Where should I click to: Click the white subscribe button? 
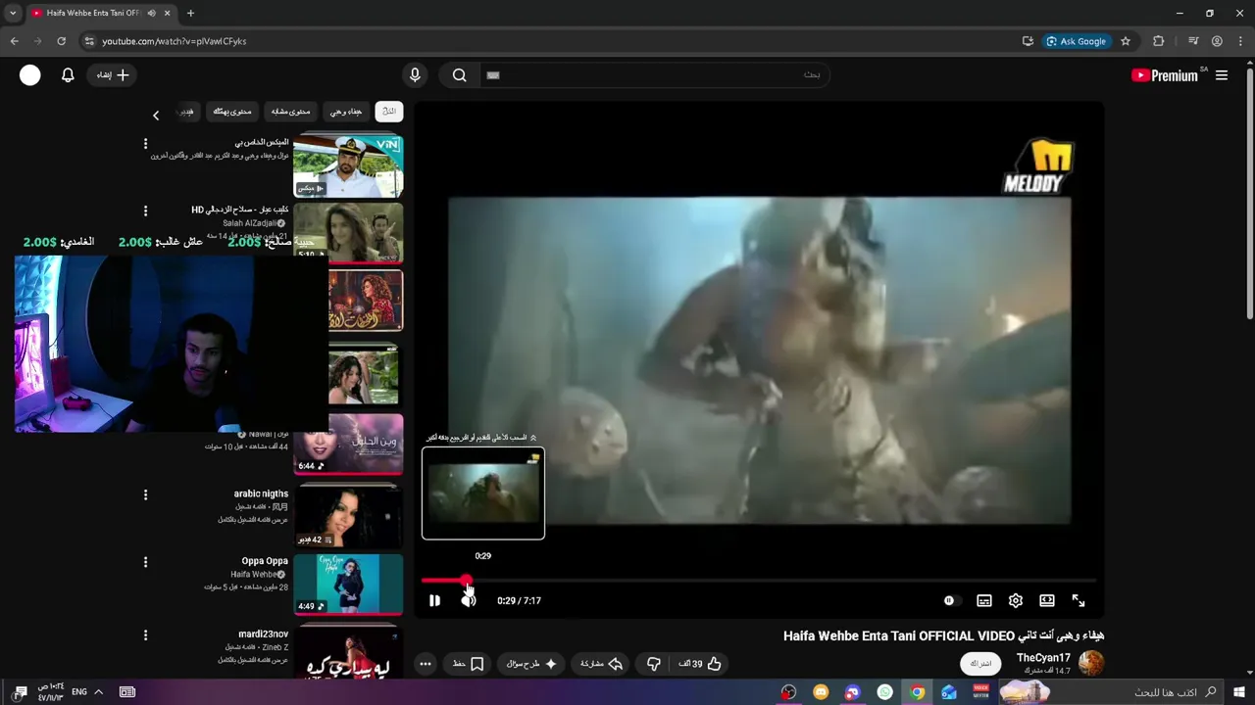point(980,663)
